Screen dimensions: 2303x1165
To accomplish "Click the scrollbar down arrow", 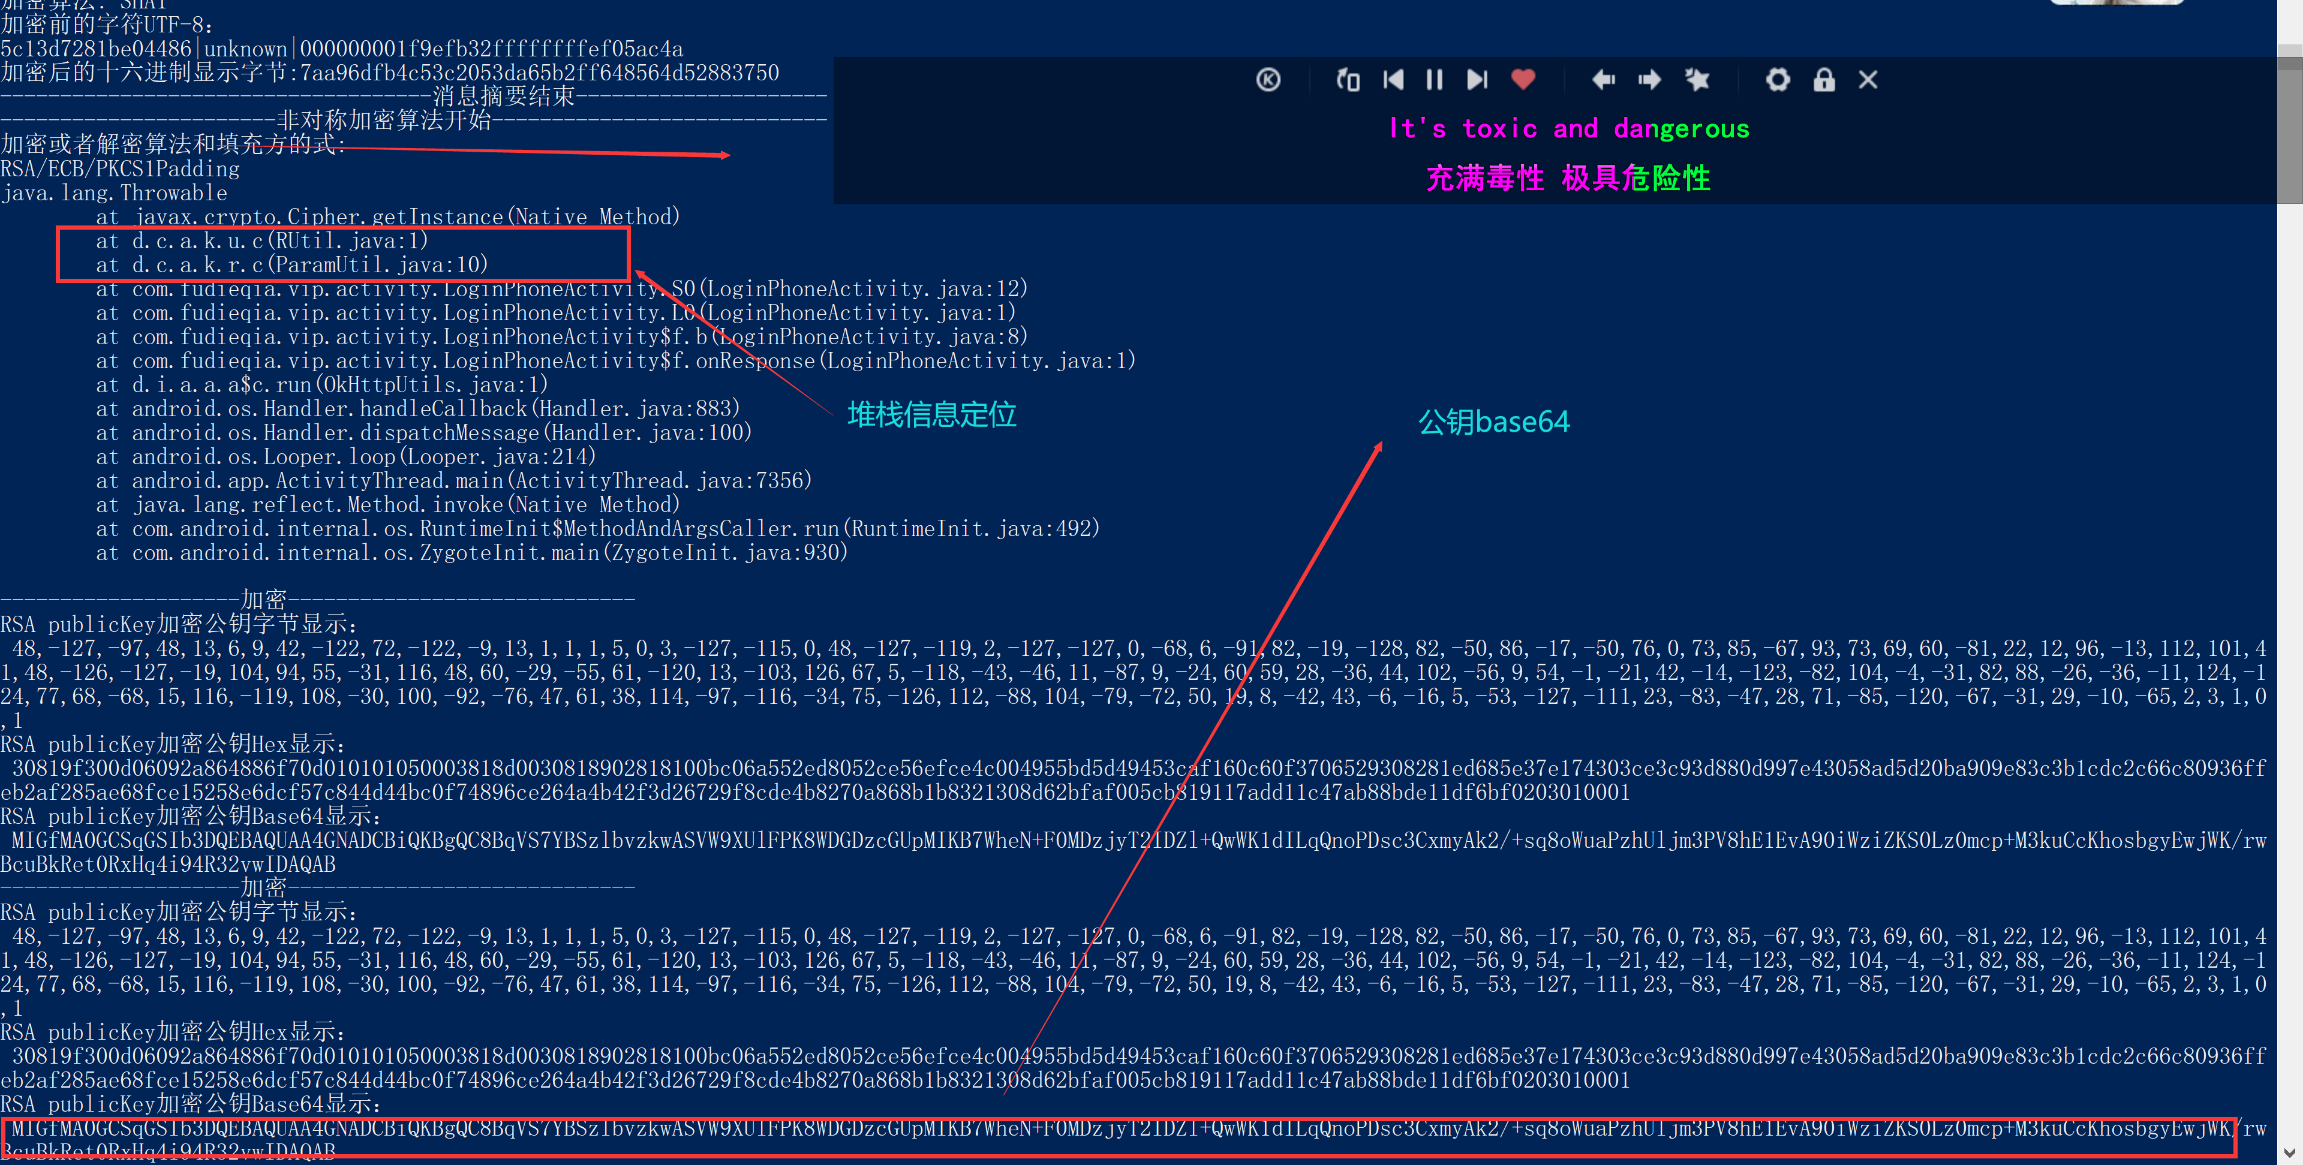I will (2290, 1152).
